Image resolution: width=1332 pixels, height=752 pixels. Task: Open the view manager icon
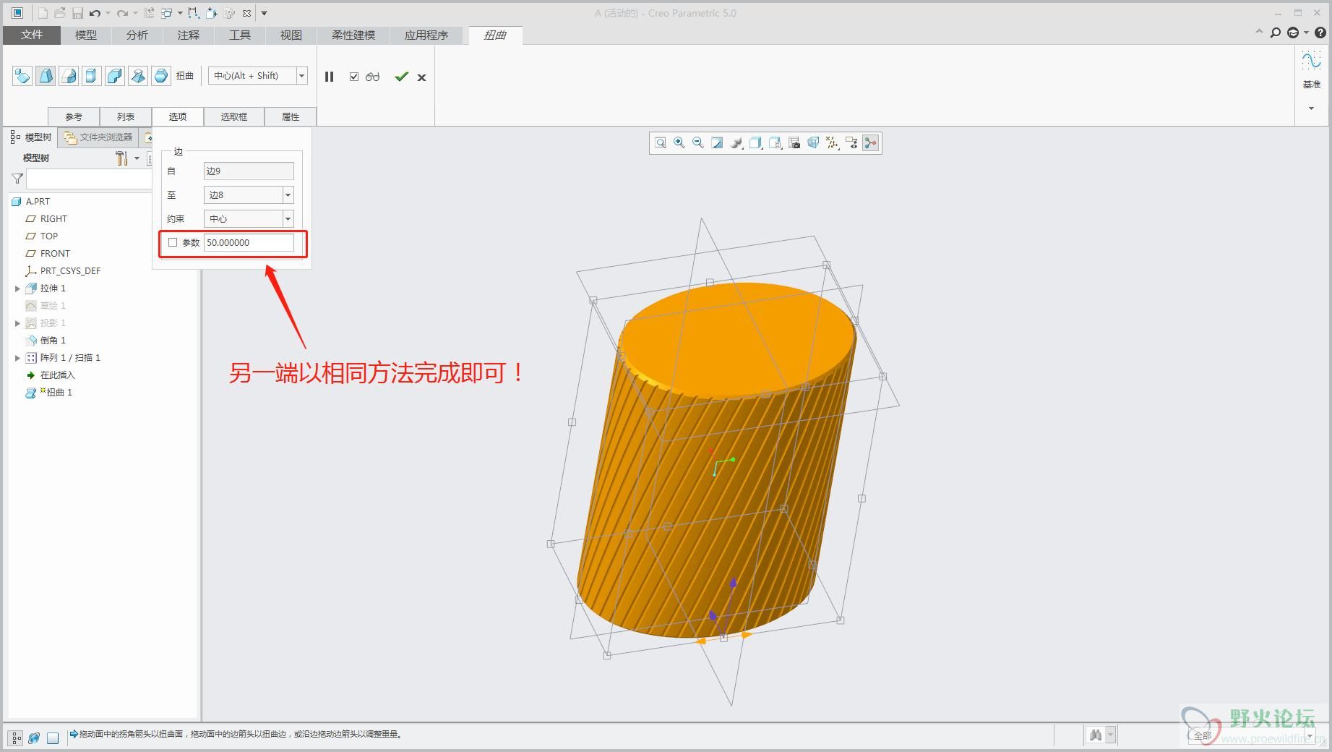(775, 143)
